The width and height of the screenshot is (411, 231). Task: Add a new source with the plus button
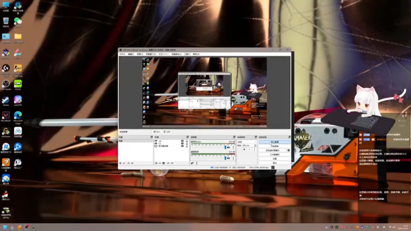tap(156, 163)
